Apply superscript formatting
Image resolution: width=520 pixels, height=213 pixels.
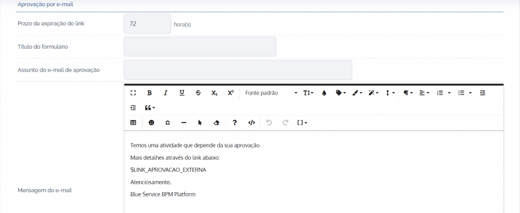(x=231, y=93)
